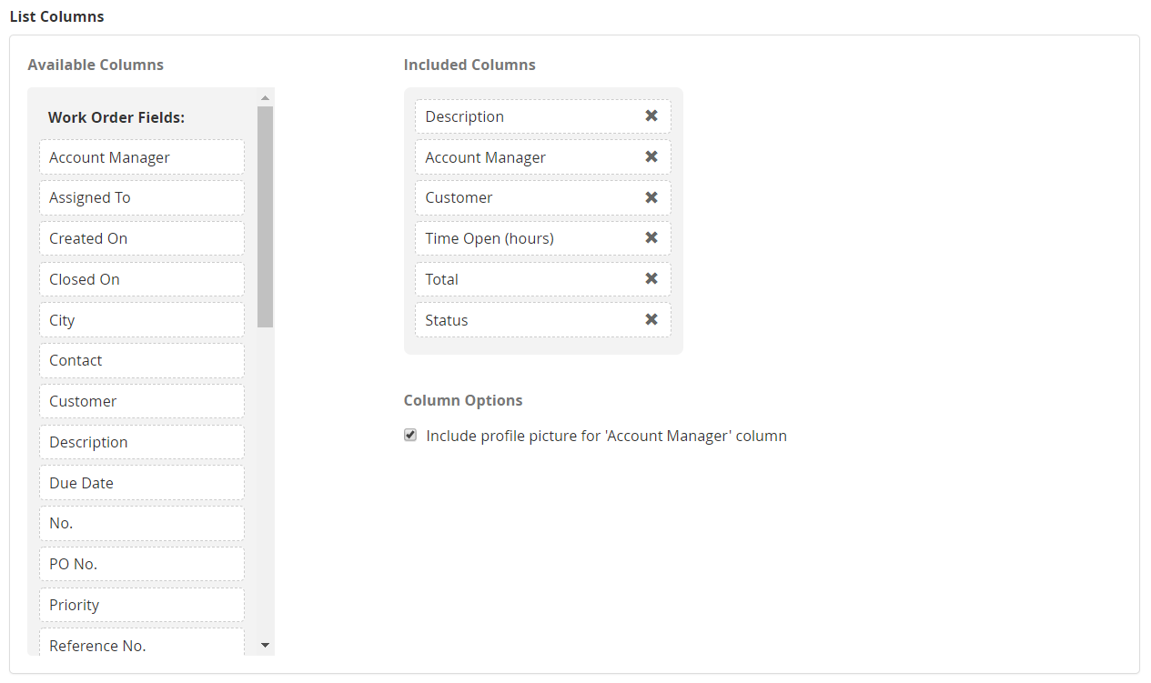The width and height of the screenshot is (1151, 683).
Task: Click Customer item in Included Columns
Action: (543, 197)
